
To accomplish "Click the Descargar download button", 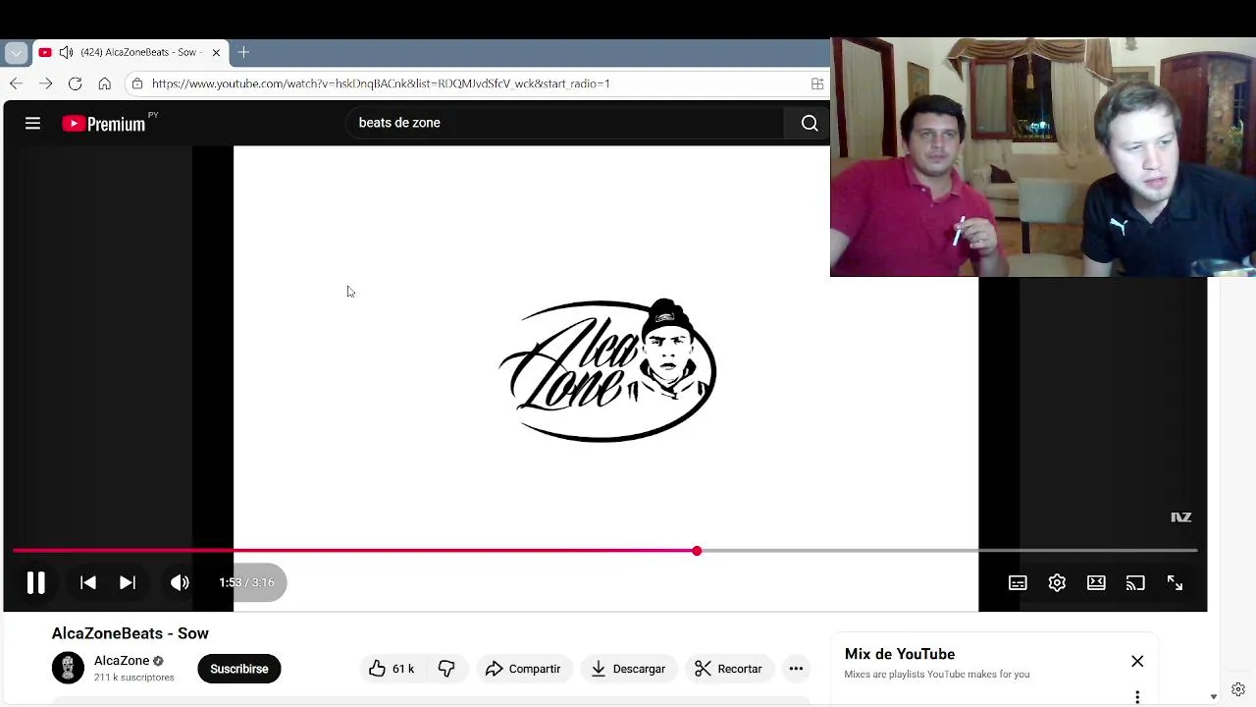I will coord(628,669).
